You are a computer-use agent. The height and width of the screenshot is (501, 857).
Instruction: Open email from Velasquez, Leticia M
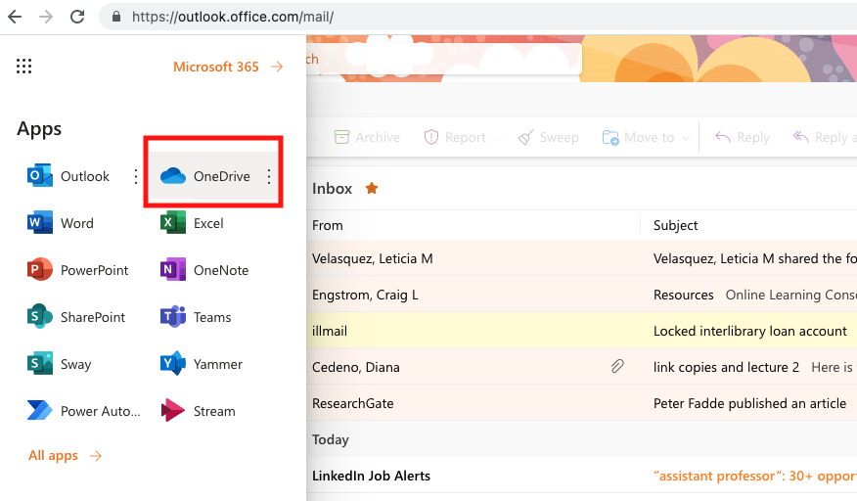(x=581, y=258)
